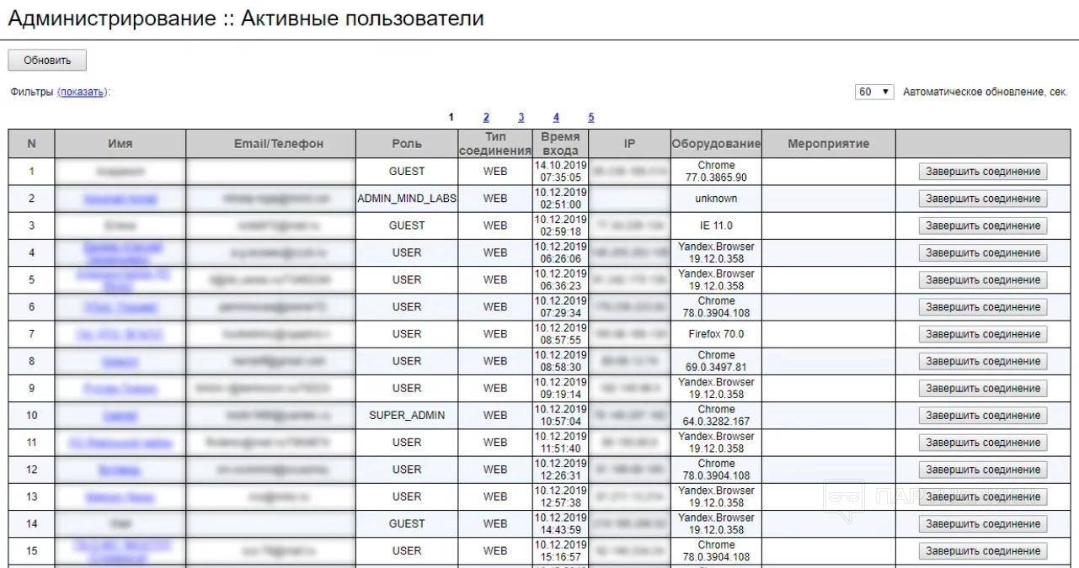Viewport: 1079px width, 568px height.
Task: Click the Автоматическое обновление, сек. label
Action: (x=986, y=92)
